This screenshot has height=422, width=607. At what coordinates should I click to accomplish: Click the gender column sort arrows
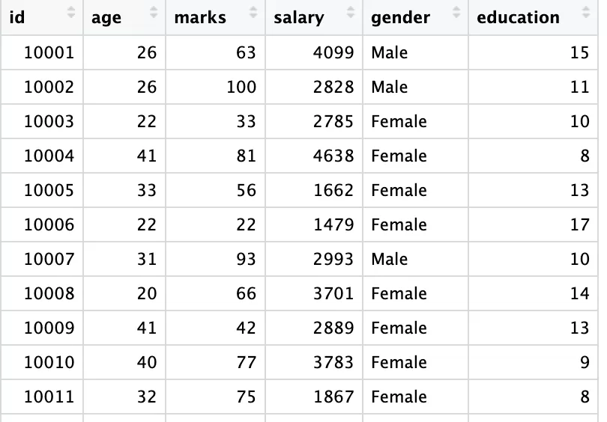coord(457,13)
